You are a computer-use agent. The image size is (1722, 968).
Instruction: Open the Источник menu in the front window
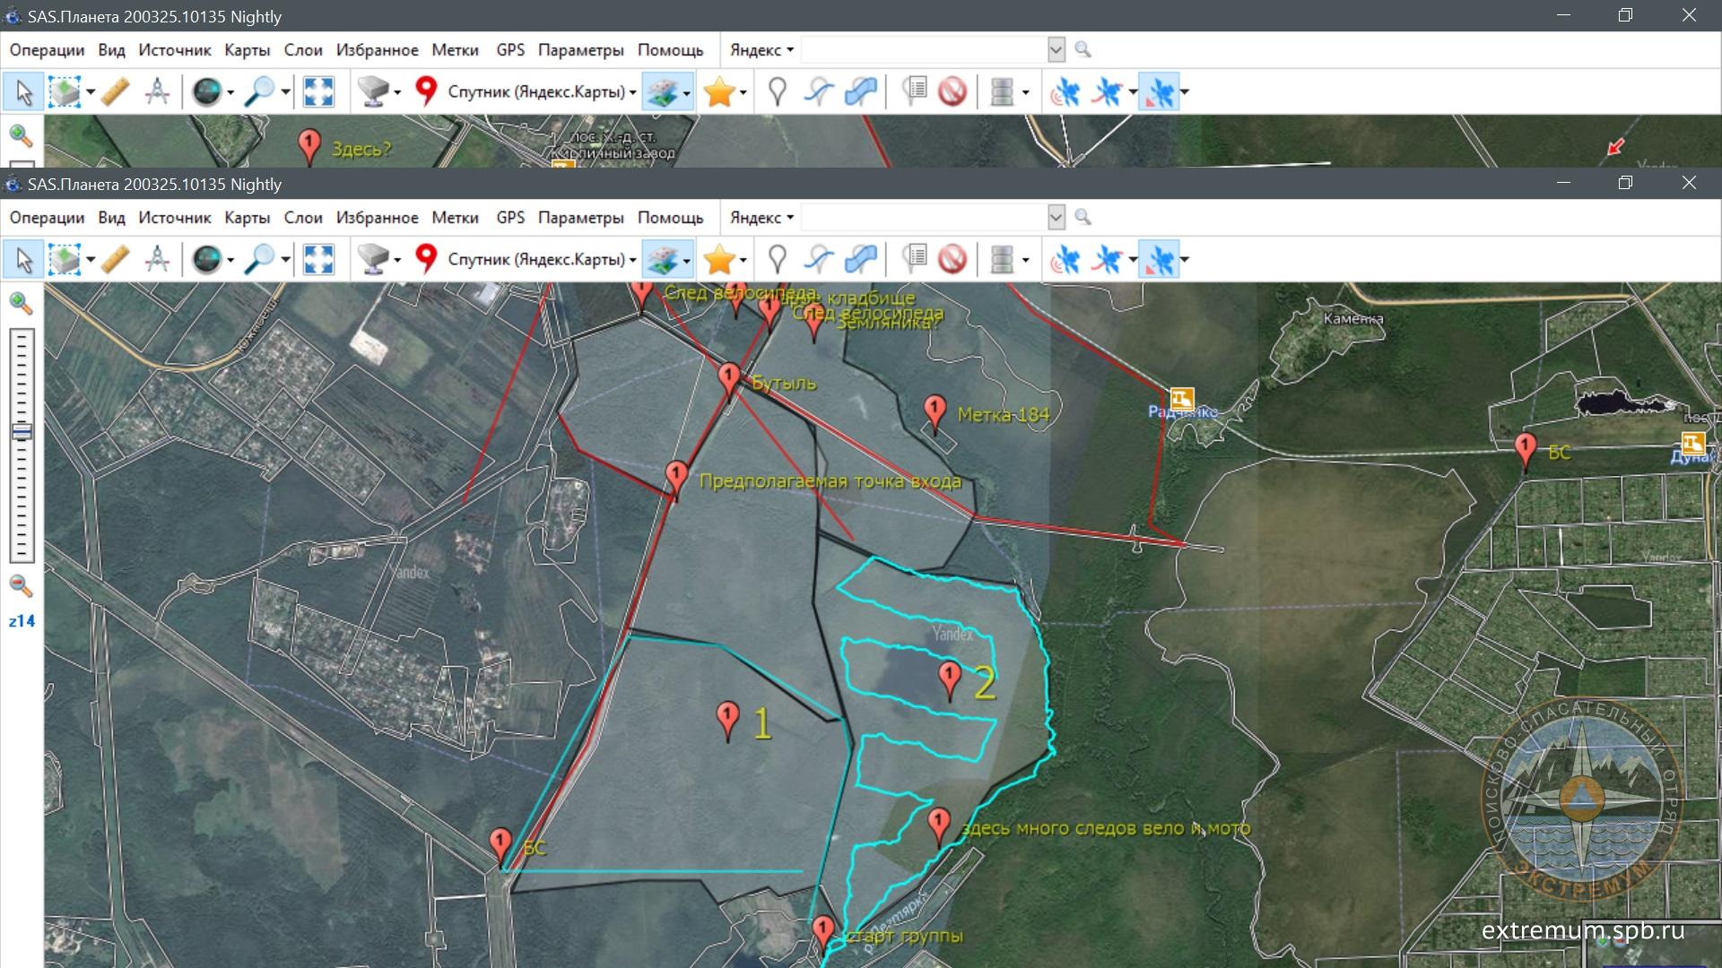tap(175, 217)
